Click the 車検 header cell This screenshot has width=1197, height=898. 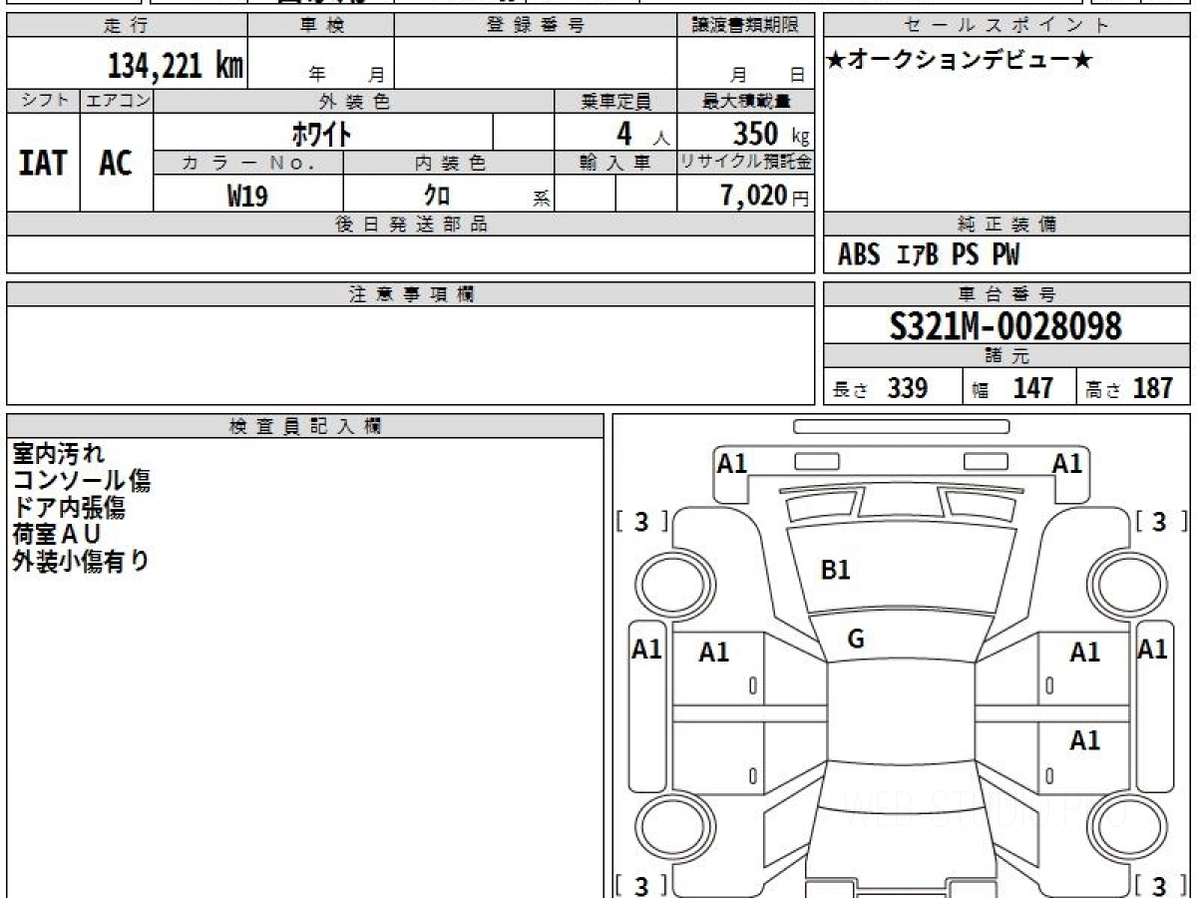(321, 26)
